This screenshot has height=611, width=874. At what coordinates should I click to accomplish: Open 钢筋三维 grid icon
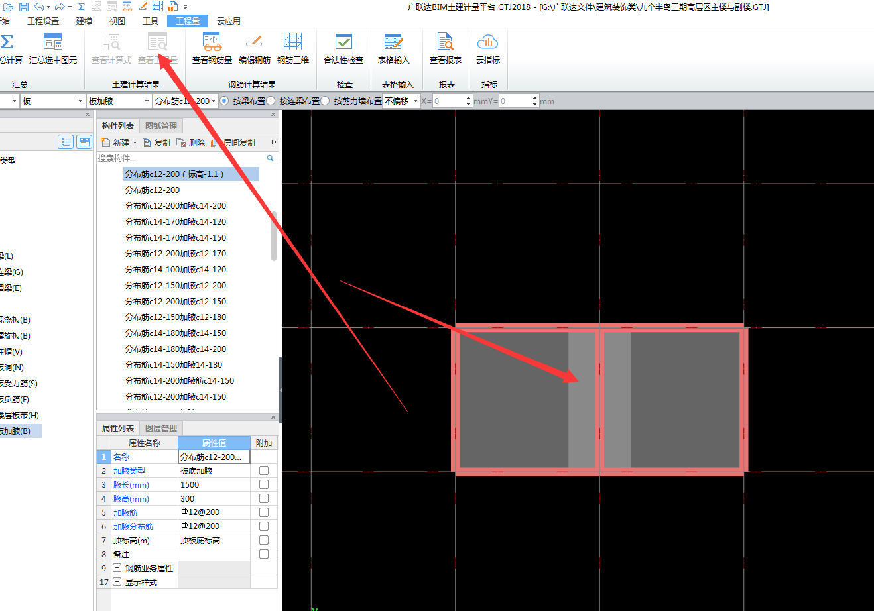[x=293, y=42]
